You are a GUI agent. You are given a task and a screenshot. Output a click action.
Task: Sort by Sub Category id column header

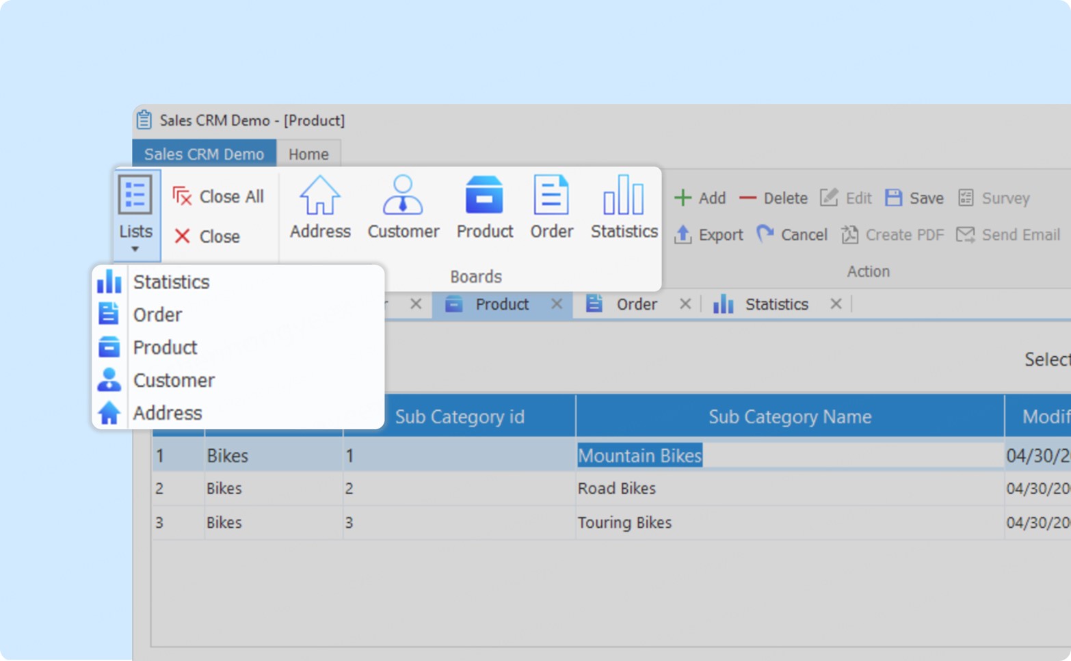click(460, 417)
